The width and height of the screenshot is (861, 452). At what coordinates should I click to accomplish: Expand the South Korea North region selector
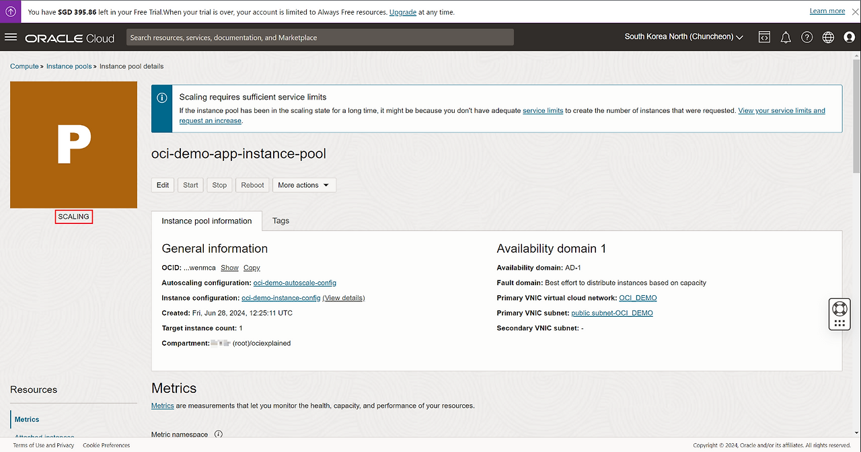pos(683,37)
